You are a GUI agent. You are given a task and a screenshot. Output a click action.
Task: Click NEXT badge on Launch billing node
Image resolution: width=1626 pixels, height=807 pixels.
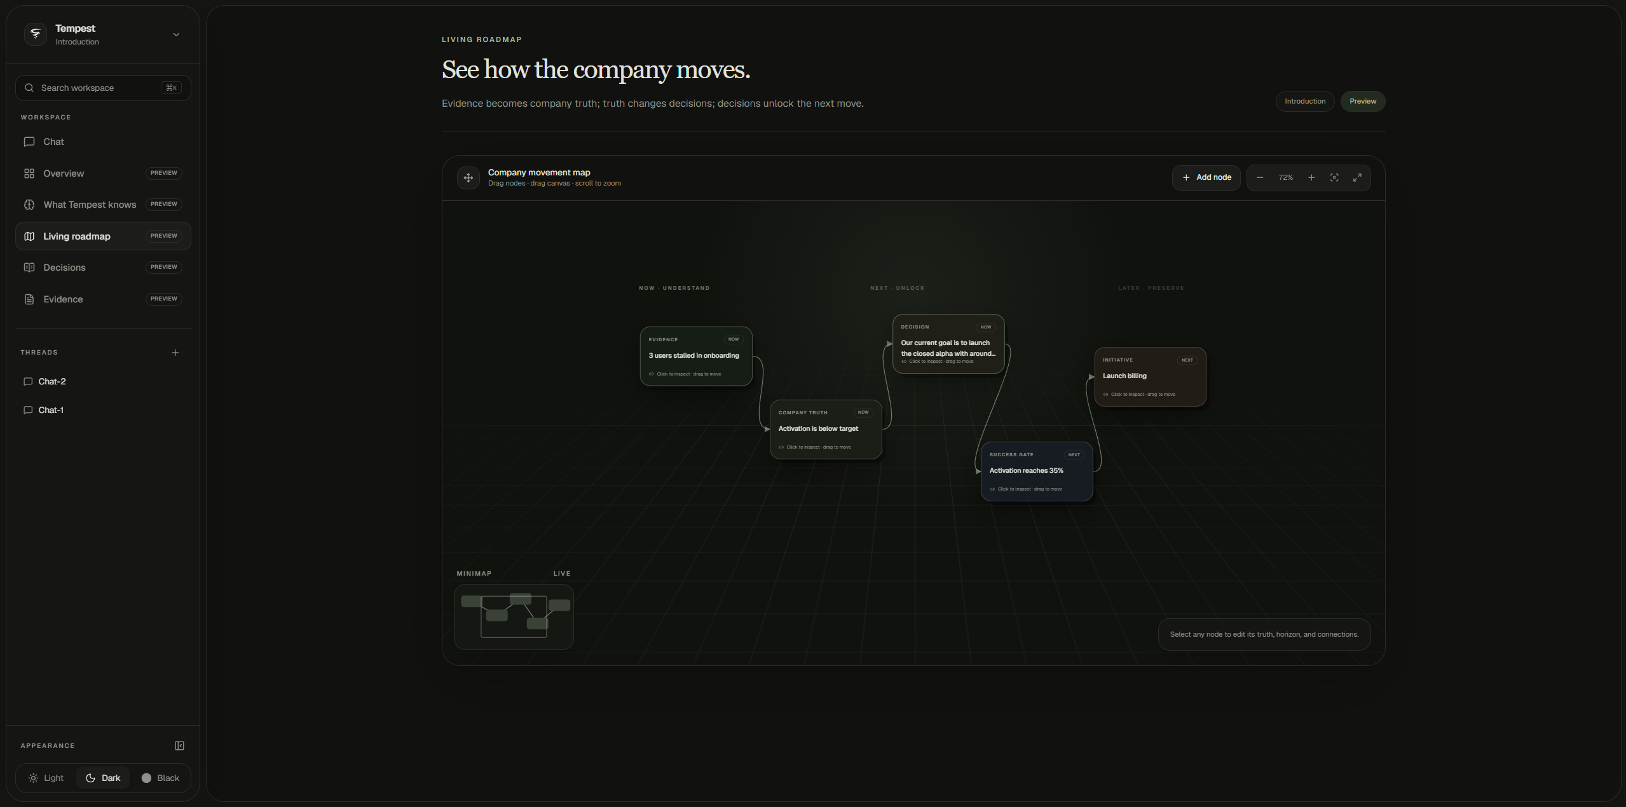tap(1187, 360)
